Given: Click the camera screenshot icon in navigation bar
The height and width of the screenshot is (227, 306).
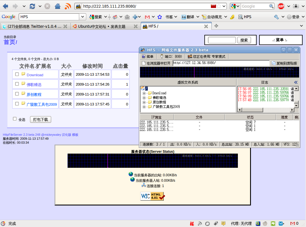Looking at the screenshot, I should coord(296,6).
